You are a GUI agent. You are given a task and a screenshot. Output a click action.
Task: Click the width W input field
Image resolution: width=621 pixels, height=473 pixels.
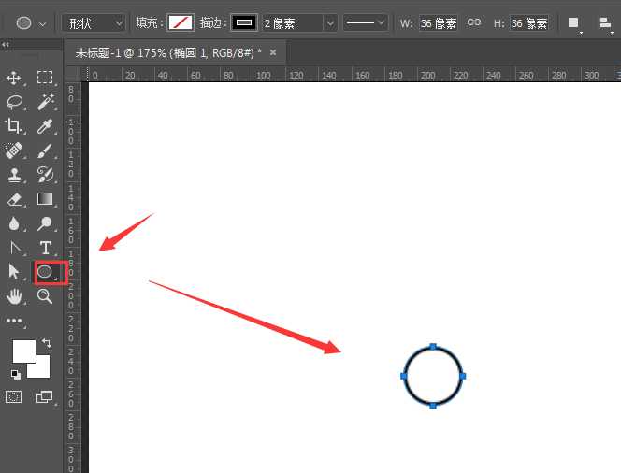(x=438, y=22)
